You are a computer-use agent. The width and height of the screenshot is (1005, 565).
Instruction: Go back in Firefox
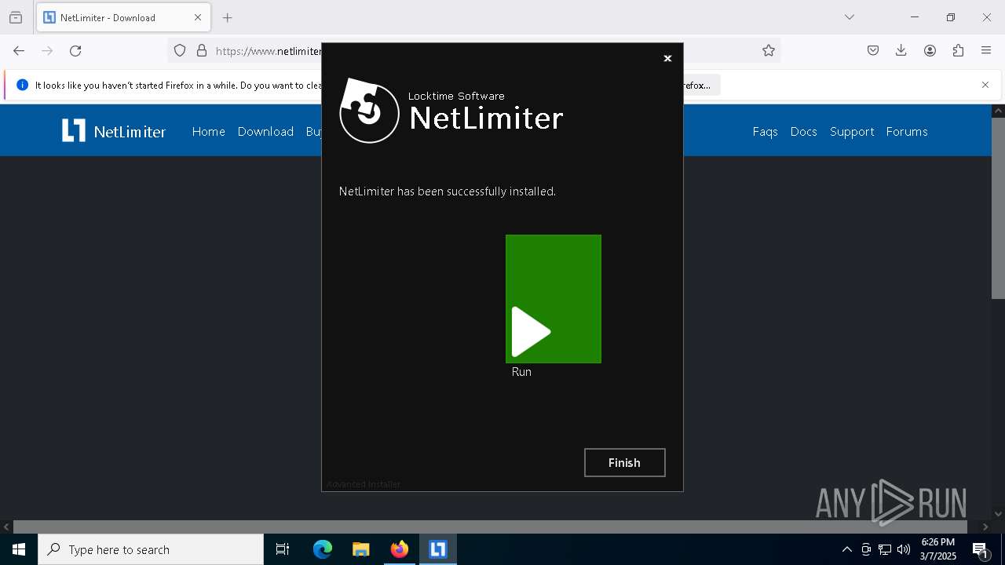click(19, 51)
